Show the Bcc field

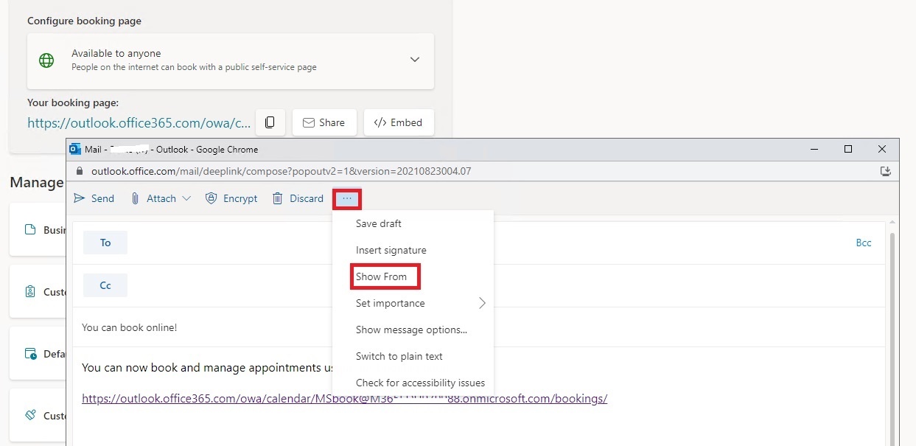tap(864, 243)
